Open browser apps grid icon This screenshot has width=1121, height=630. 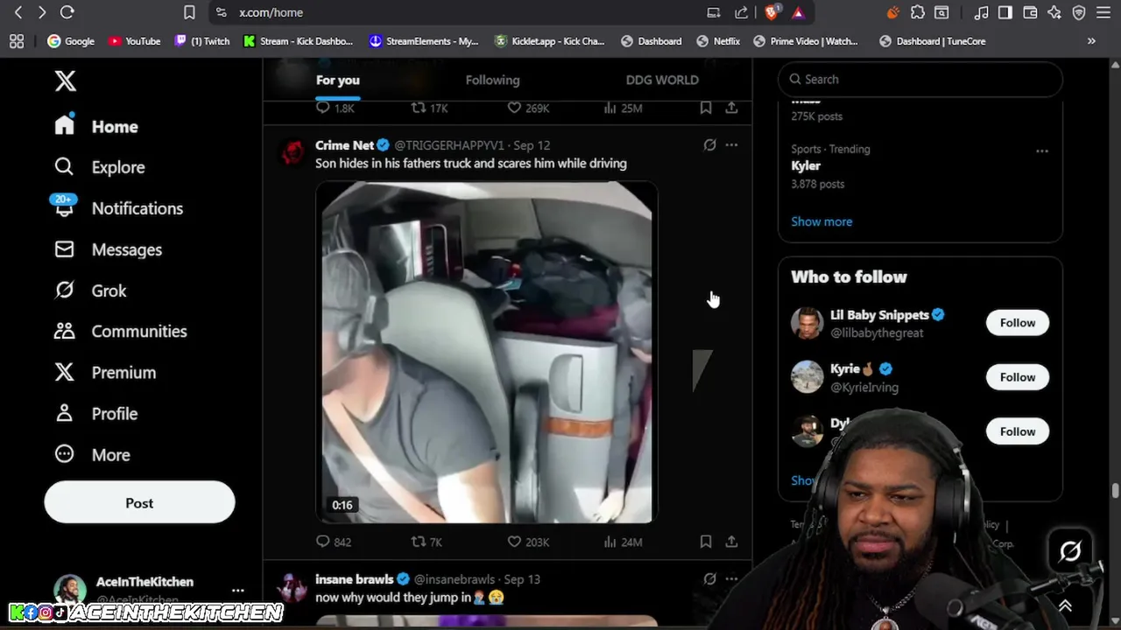click(17, 41)
